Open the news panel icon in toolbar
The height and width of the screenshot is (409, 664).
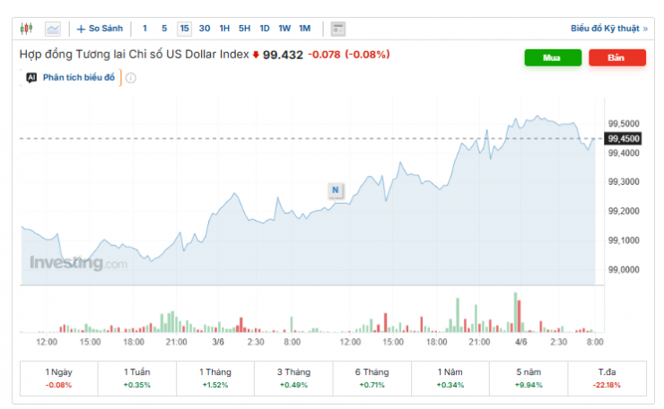[338, 29]
